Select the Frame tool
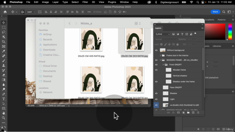Image resolution: width=235 pixels, height=132 pixels. [x=4, y=47]
